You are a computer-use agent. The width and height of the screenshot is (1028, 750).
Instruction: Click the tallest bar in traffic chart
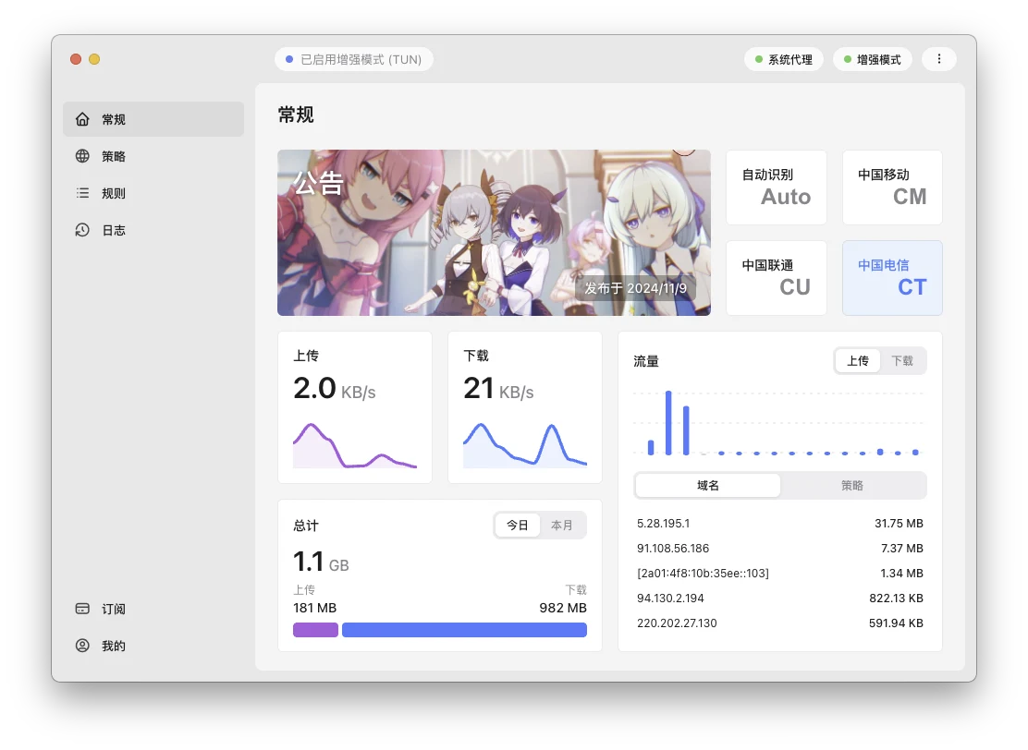tap(668, 422)
